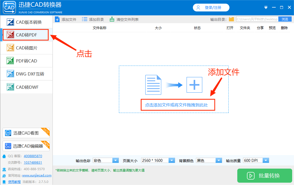
Task: Click the 浏览 browse button
Action: point(285,19)
